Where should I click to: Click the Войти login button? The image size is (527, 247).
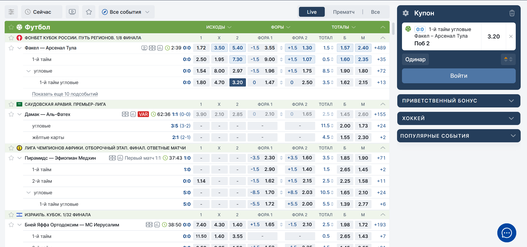click(x=458, y=76)
